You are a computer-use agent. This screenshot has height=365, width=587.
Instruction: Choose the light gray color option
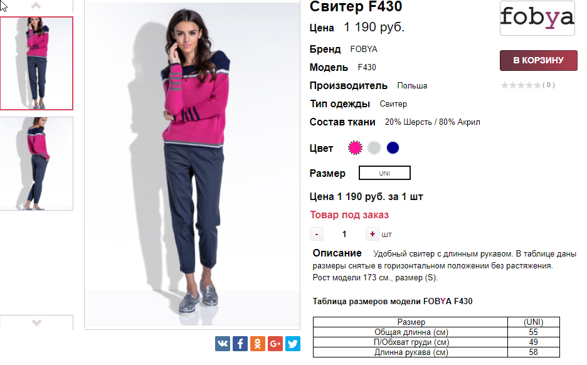pos(374,148)
